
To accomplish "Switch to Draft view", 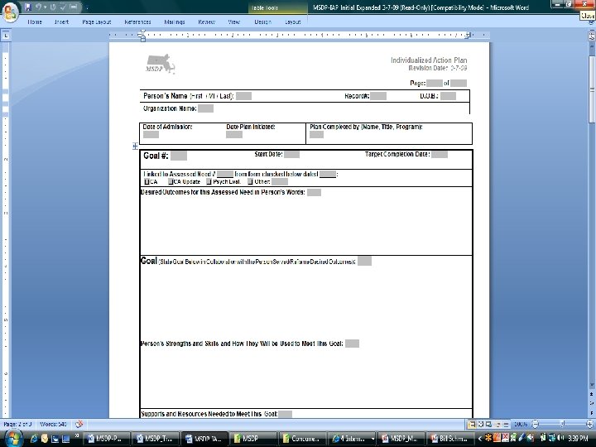I will (x=506, y=424).
